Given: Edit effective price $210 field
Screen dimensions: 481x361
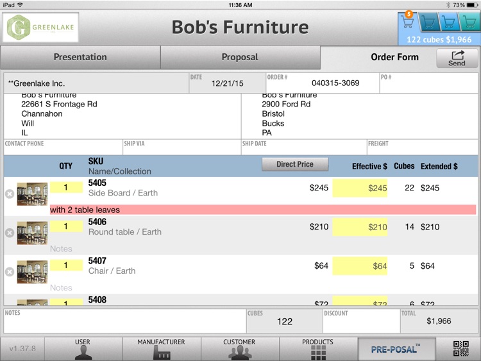Looking at the screenshot, I should click(x=360, y=227).
